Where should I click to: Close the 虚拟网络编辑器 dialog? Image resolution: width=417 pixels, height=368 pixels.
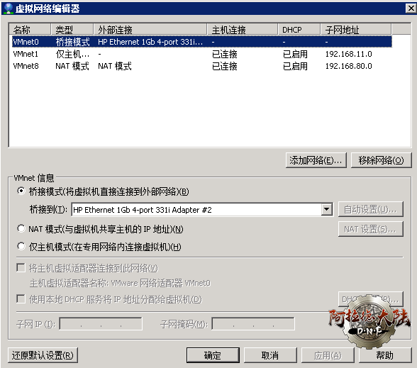point(411,9)
